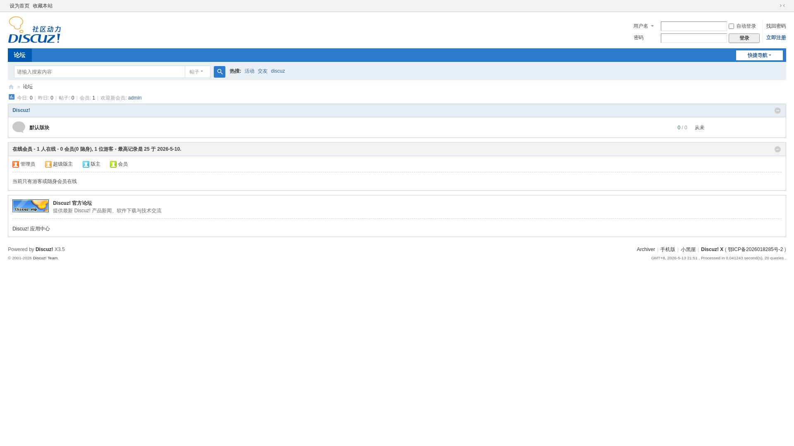Open the Archiver footer link
This screenshot has width=794, height=446.
click(646, 249)
